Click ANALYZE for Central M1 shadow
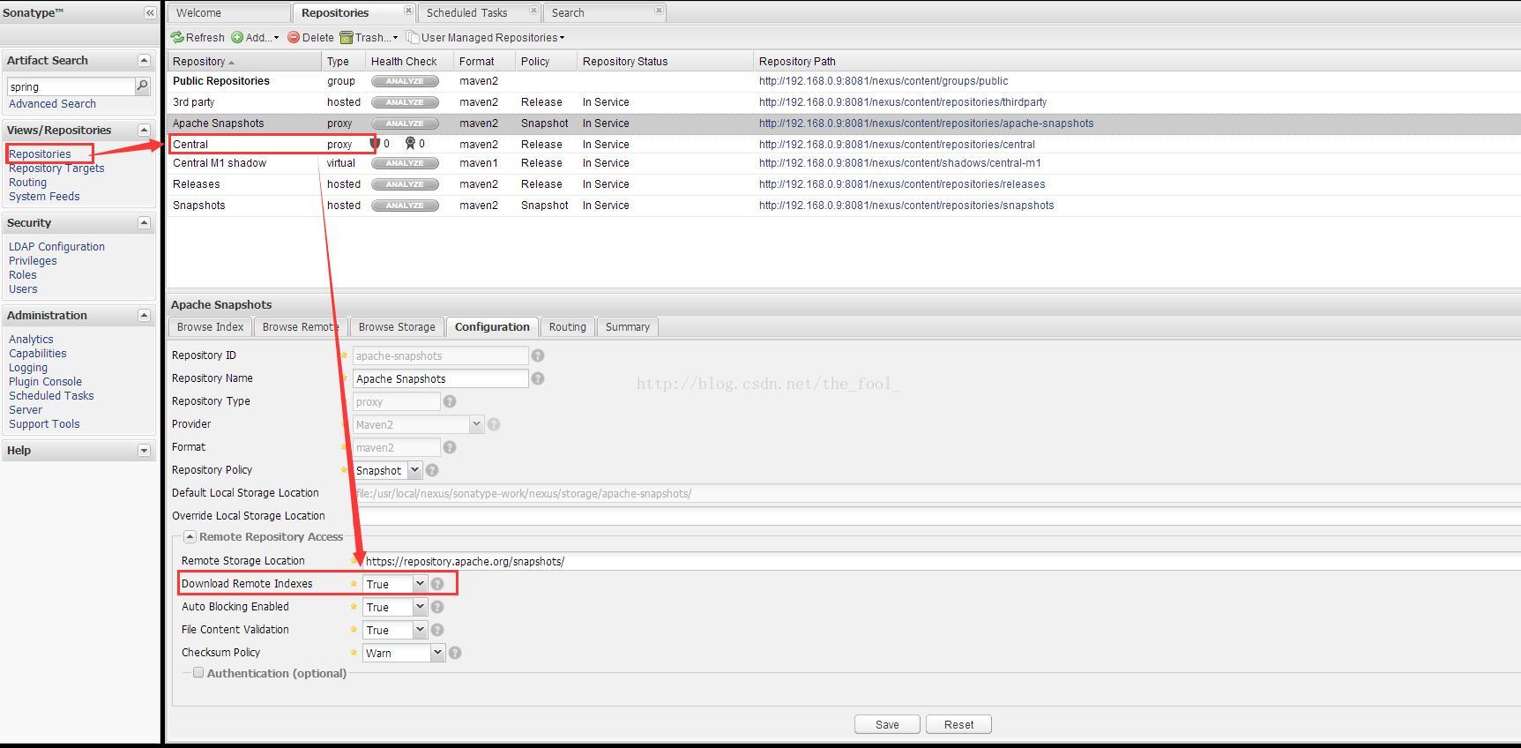 tap(405, 163)
